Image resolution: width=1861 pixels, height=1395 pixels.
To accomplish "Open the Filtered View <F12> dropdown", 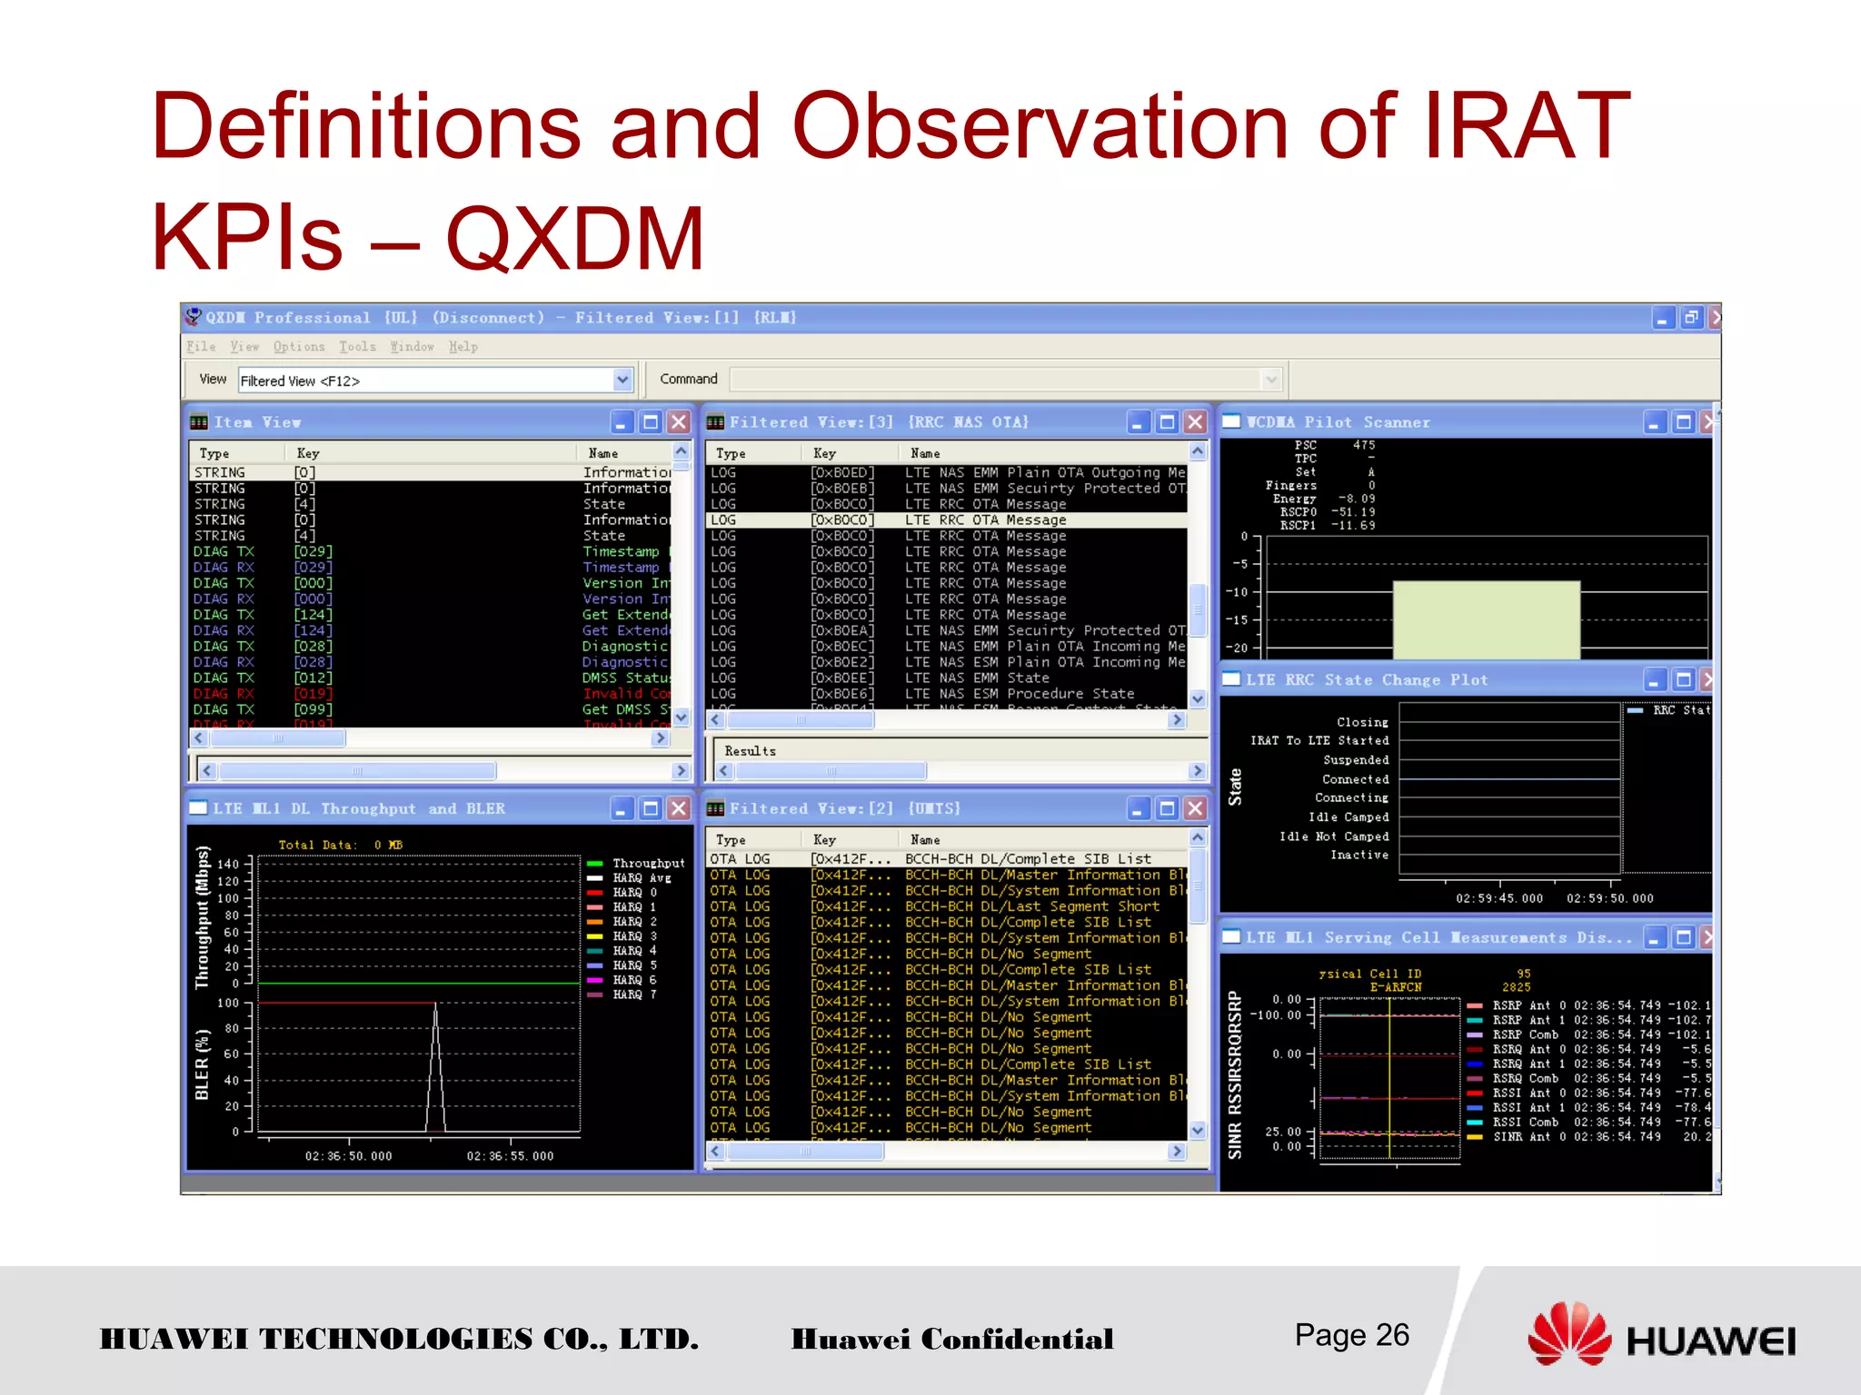I will (622, 380).
